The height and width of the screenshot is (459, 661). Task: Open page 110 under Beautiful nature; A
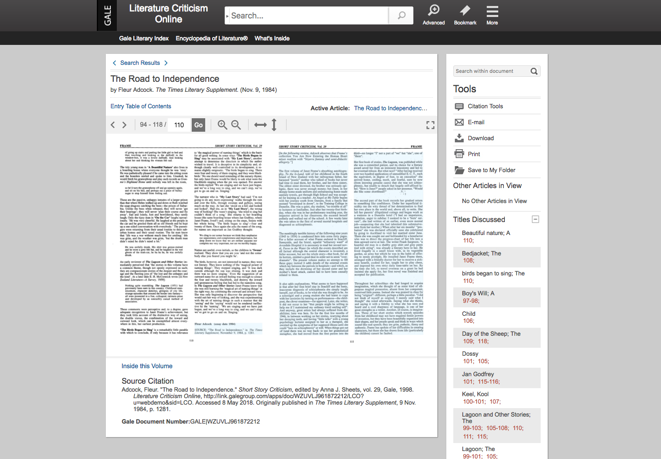[x=468, y=240]
